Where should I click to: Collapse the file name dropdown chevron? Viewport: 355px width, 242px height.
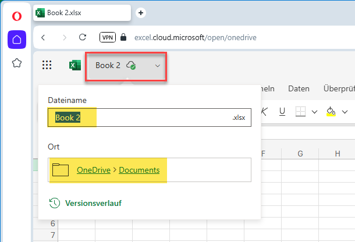(158, 66)
